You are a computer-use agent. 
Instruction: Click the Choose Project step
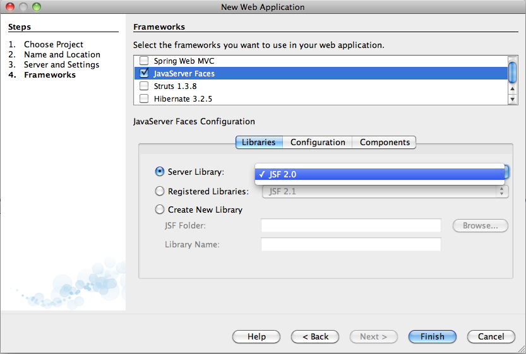click(x=54, y=44)
